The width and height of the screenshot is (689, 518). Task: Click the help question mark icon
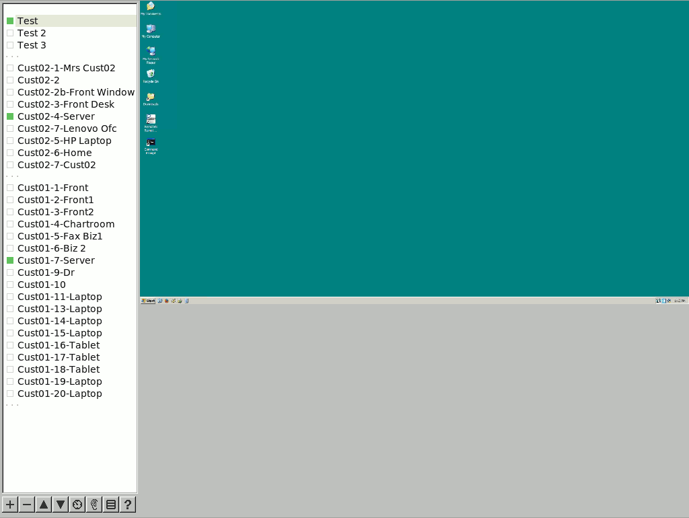(127, 504)
